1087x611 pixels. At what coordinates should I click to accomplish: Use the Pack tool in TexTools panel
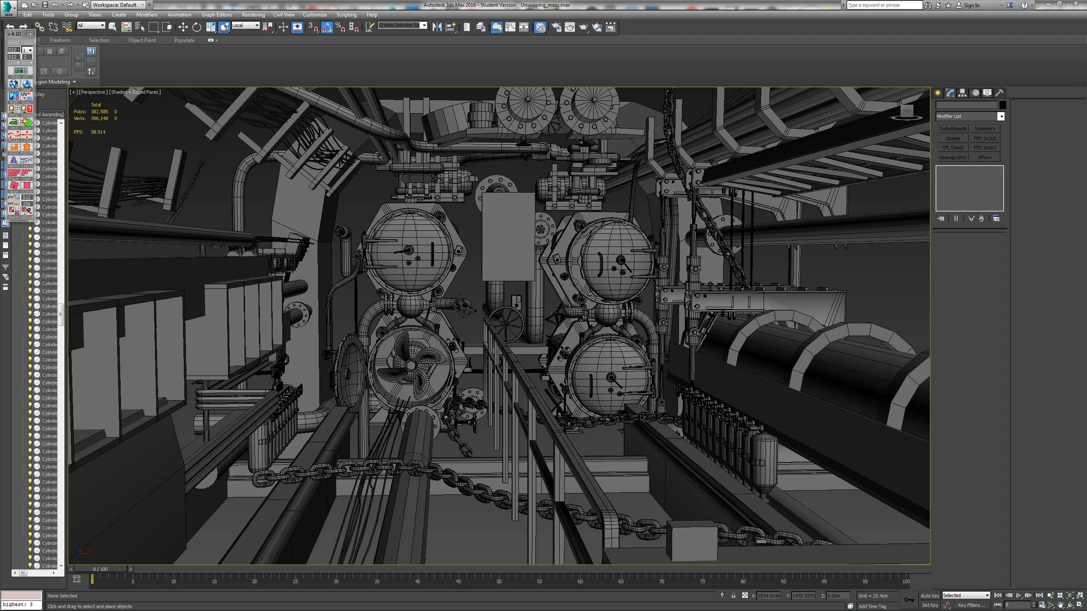[14, 172]
